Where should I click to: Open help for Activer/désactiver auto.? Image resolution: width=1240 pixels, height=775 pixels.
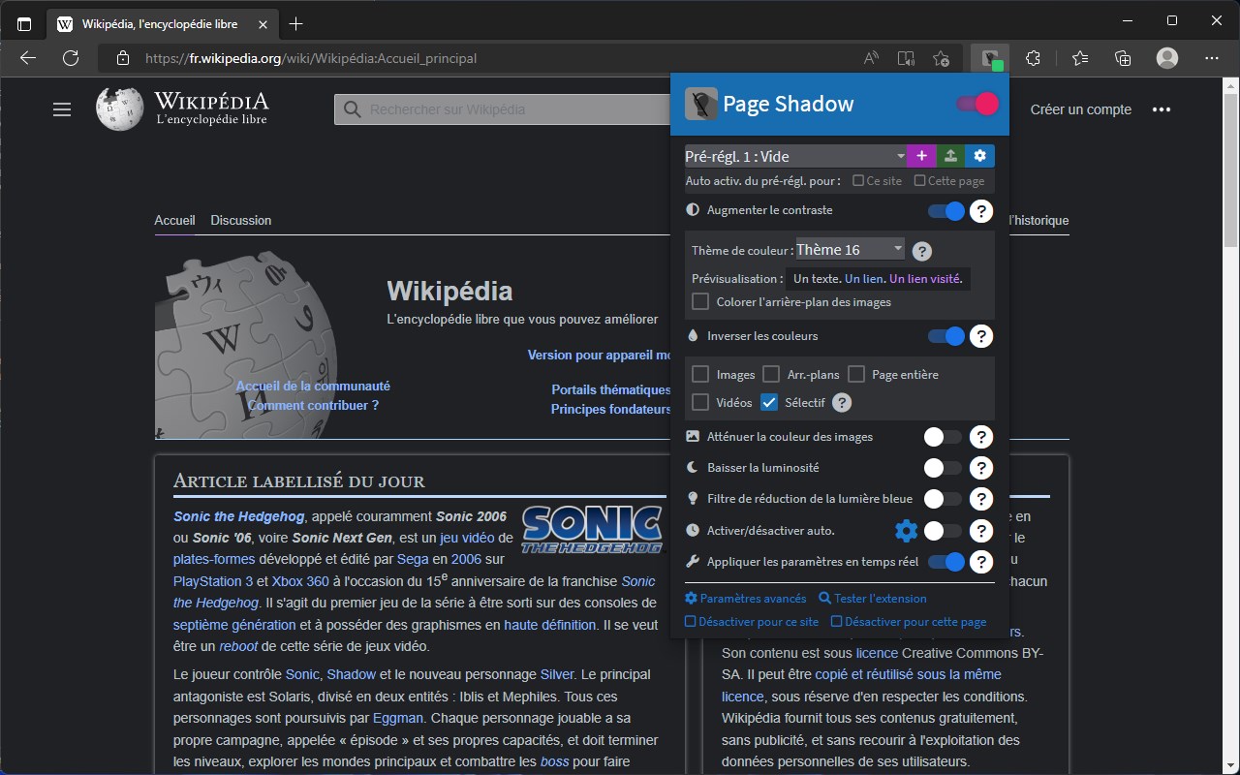click(981, 531)
